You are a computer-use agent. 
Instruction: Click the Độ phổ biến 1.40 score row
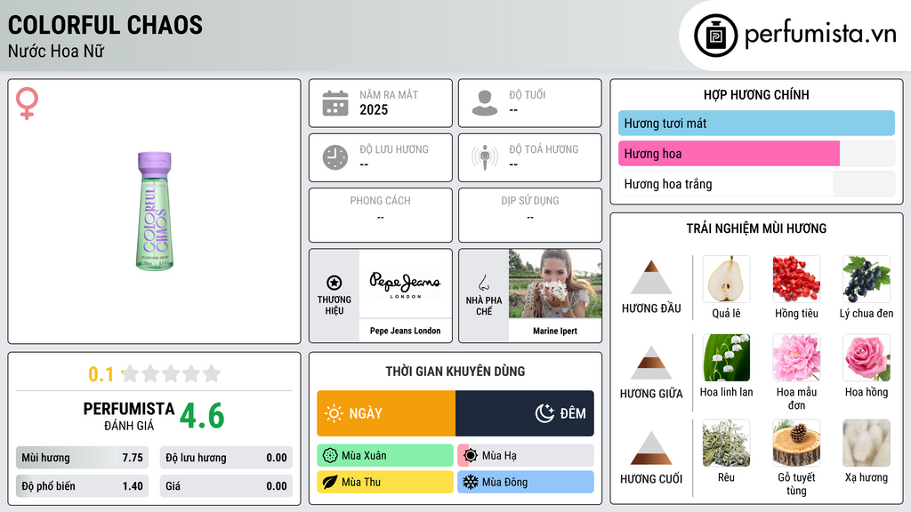[x=82, y=486]
